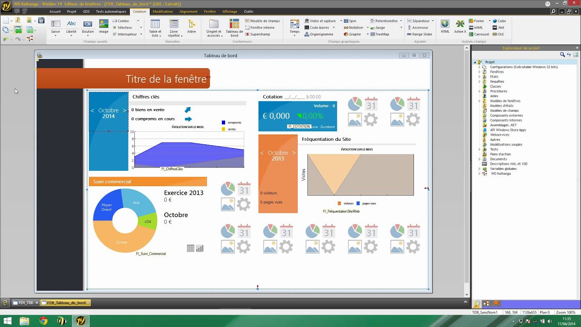Open the Accueil ribbon tab
Viewport: 581px width, 327px height.
coord(55,11)
